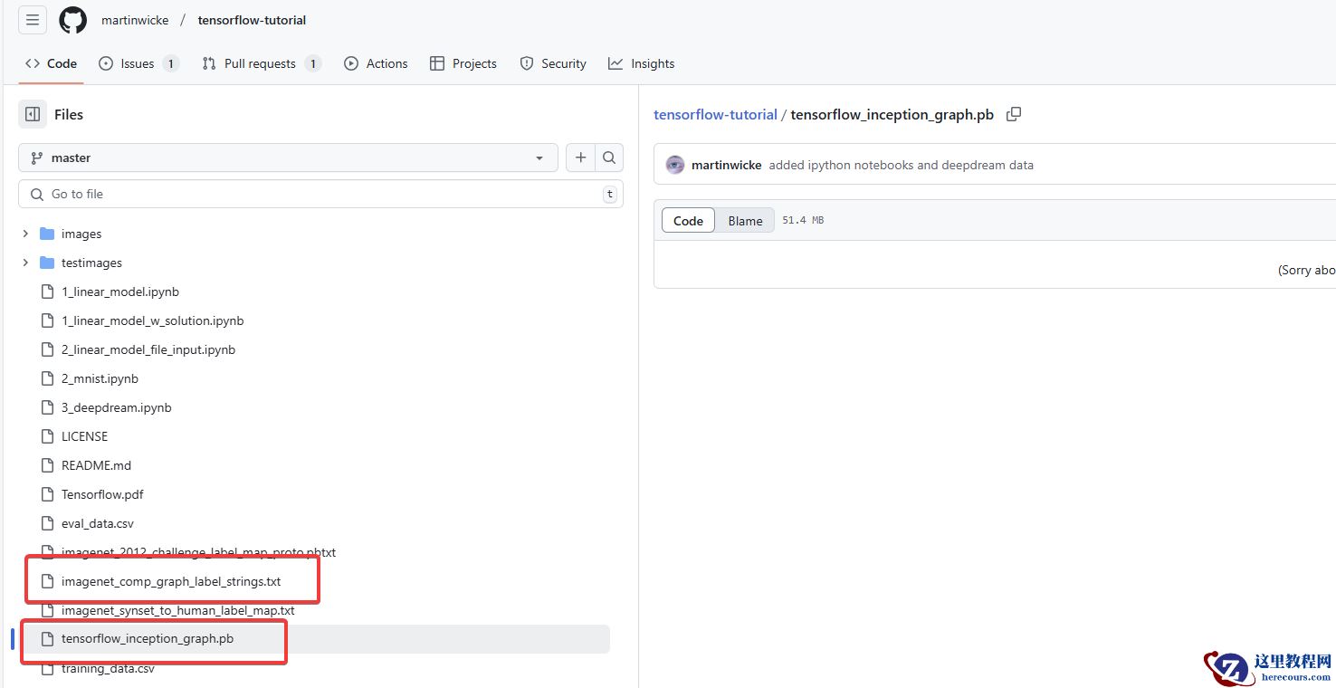Image resolution: width=1336 pixels, height=688 pixels.
Task: Copy the file path icon
Action: [1014, 114]
